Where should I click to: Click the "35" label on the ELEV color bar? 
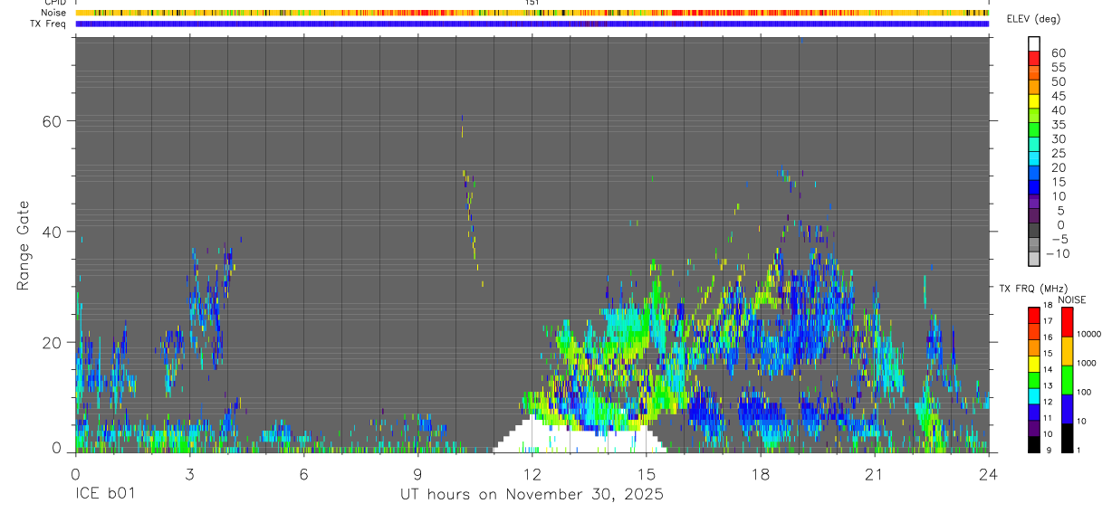click(x=1057, y=125)
